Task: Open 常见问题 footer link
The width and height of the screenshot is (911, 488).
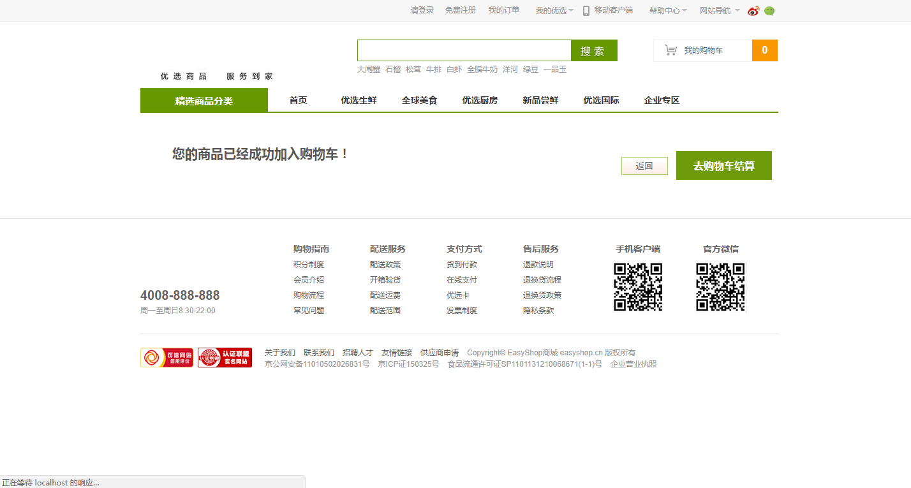Action: click(x=309, y=311)
